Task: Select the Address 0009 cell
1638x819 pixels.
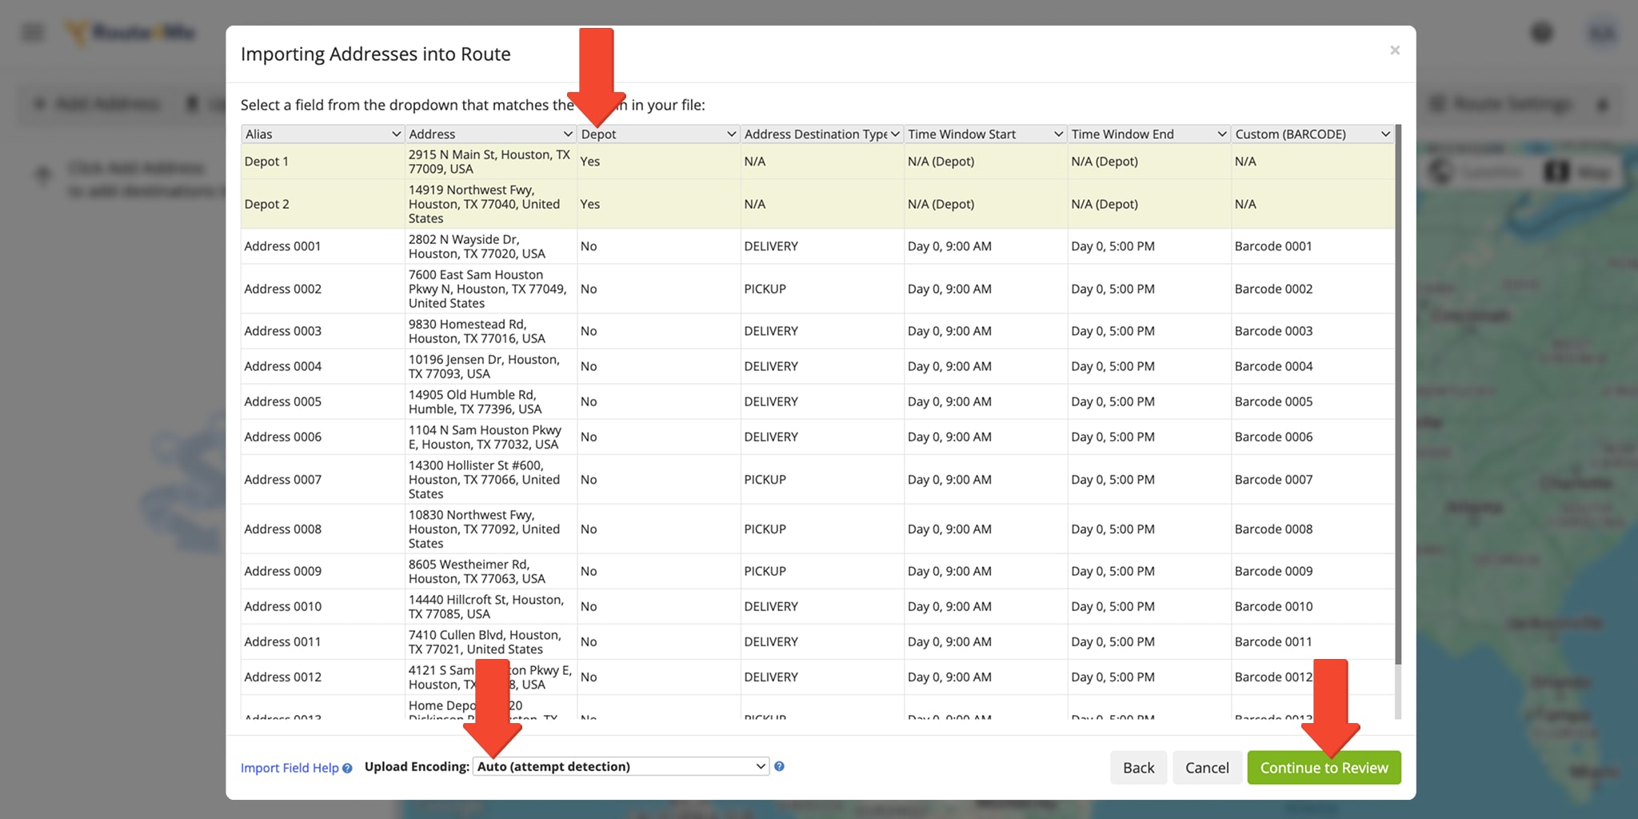Action: 322,571
